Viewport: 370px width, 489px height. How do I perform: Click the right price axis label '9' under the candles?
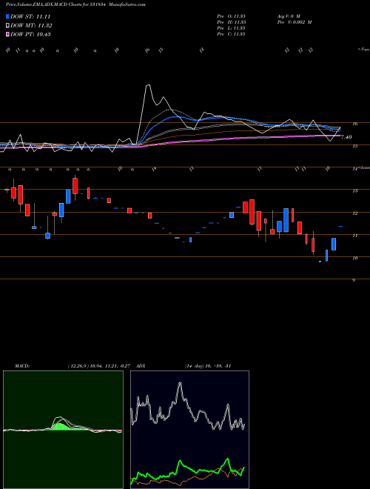354,280
